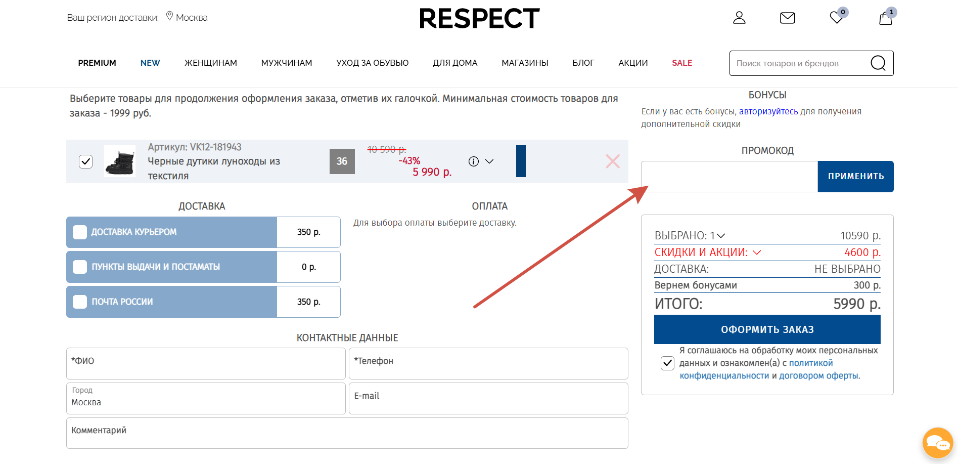
Task: Click the dark blue color swatch
Action: [521, 161]
